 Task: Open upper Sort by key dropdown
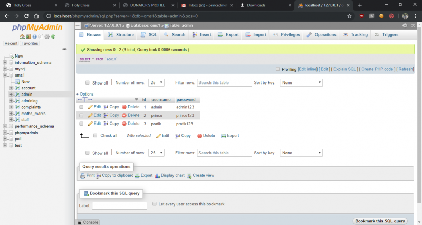click(x=301, y=82)
